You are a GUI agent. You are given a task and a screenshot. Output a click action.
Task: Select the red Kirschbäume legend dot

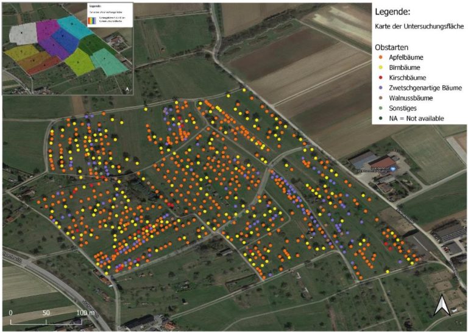click(380, 77)
